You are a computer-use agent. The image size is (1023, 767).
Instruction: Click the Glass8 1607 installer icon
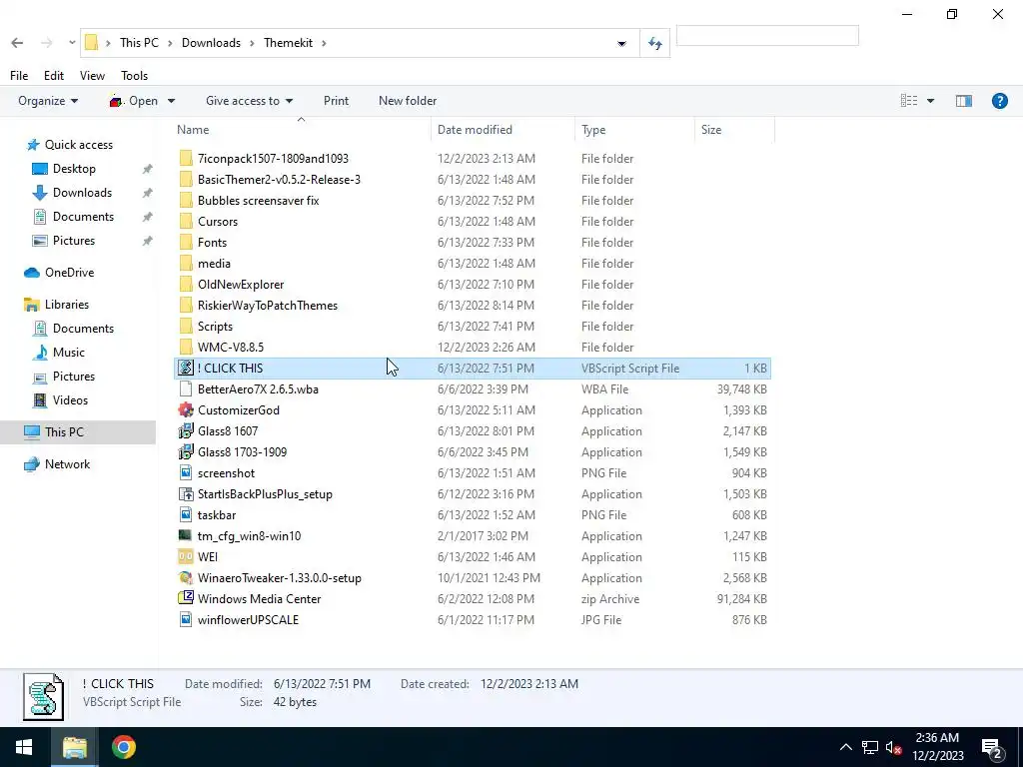(x=186, y=431)
